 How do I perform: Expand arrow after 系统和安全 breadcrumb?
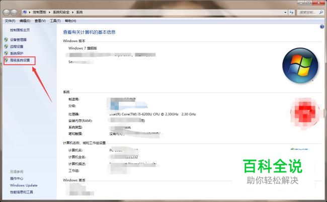(73, 12)
